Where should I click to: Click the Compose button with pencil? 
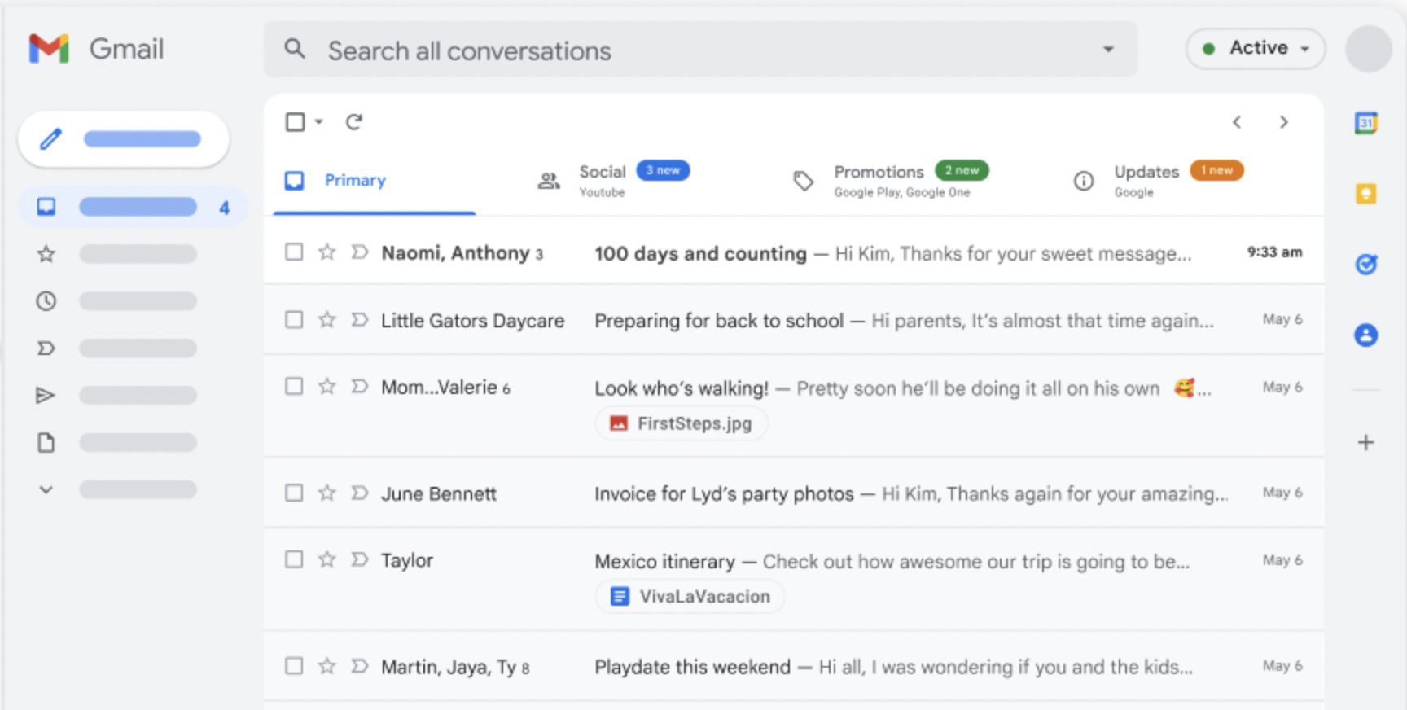tap(124, 139)
